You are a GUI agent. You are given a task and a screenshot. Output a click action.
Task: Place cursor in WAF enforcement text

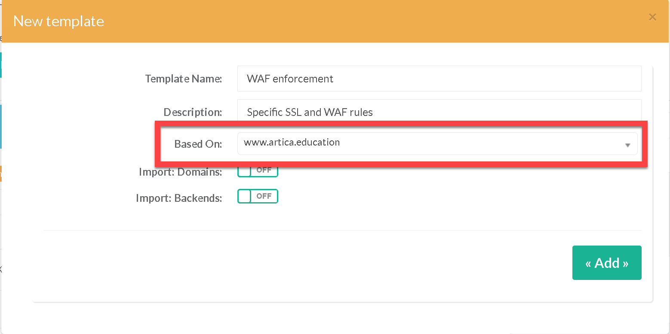[x=290, y=79]
